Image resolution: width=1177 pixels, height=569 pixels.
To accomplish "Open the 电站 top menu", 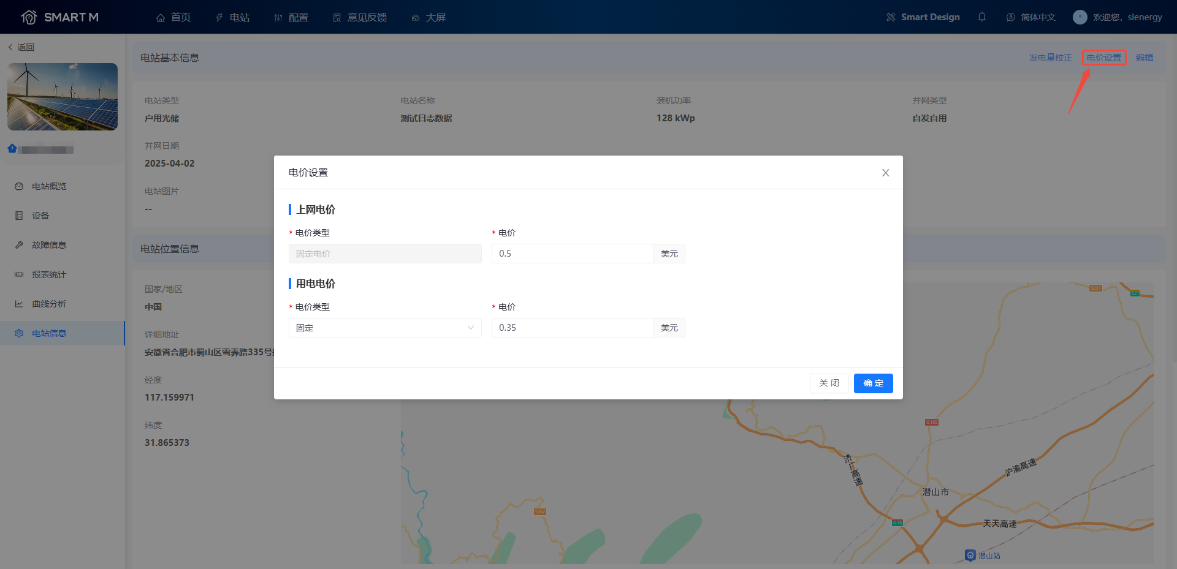I will pyautogui.click(x=232, y=17).
